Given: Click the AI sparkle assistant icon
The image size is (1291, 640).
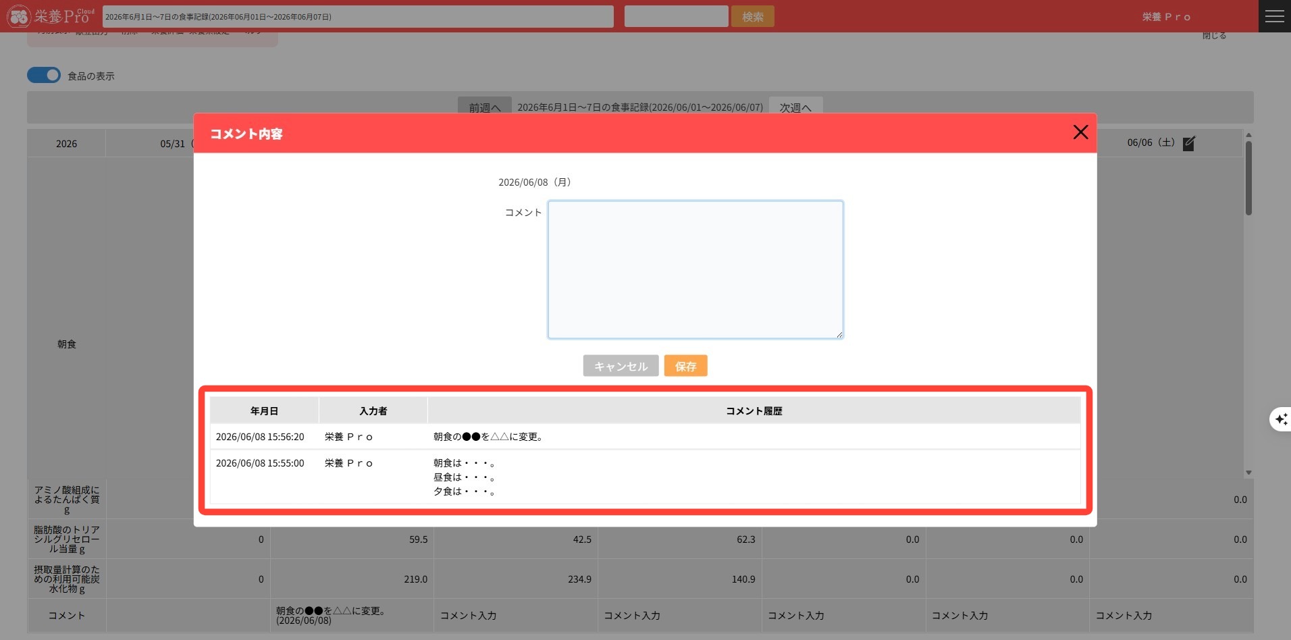Looking at the screenshot, I should click(x=1281, y=419).
